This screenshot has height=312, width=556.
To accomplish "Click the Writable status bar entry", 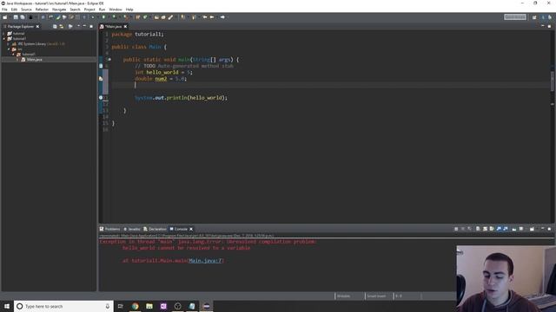I will 344,296.
